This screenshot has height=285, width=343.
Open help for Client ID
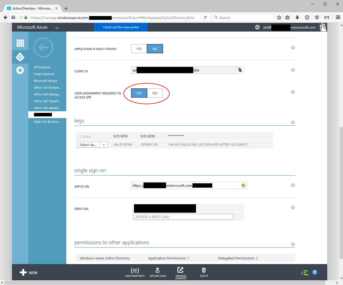(293, 70)
